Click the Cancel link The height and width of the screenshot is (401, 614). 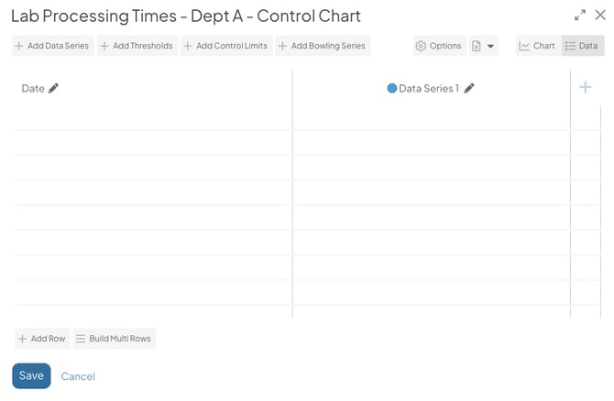click(x=78, y=376)
